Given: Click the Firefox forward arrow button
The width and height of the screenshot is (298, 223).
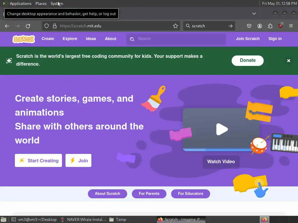Looking at the screenshot, I should click(17, 26).
